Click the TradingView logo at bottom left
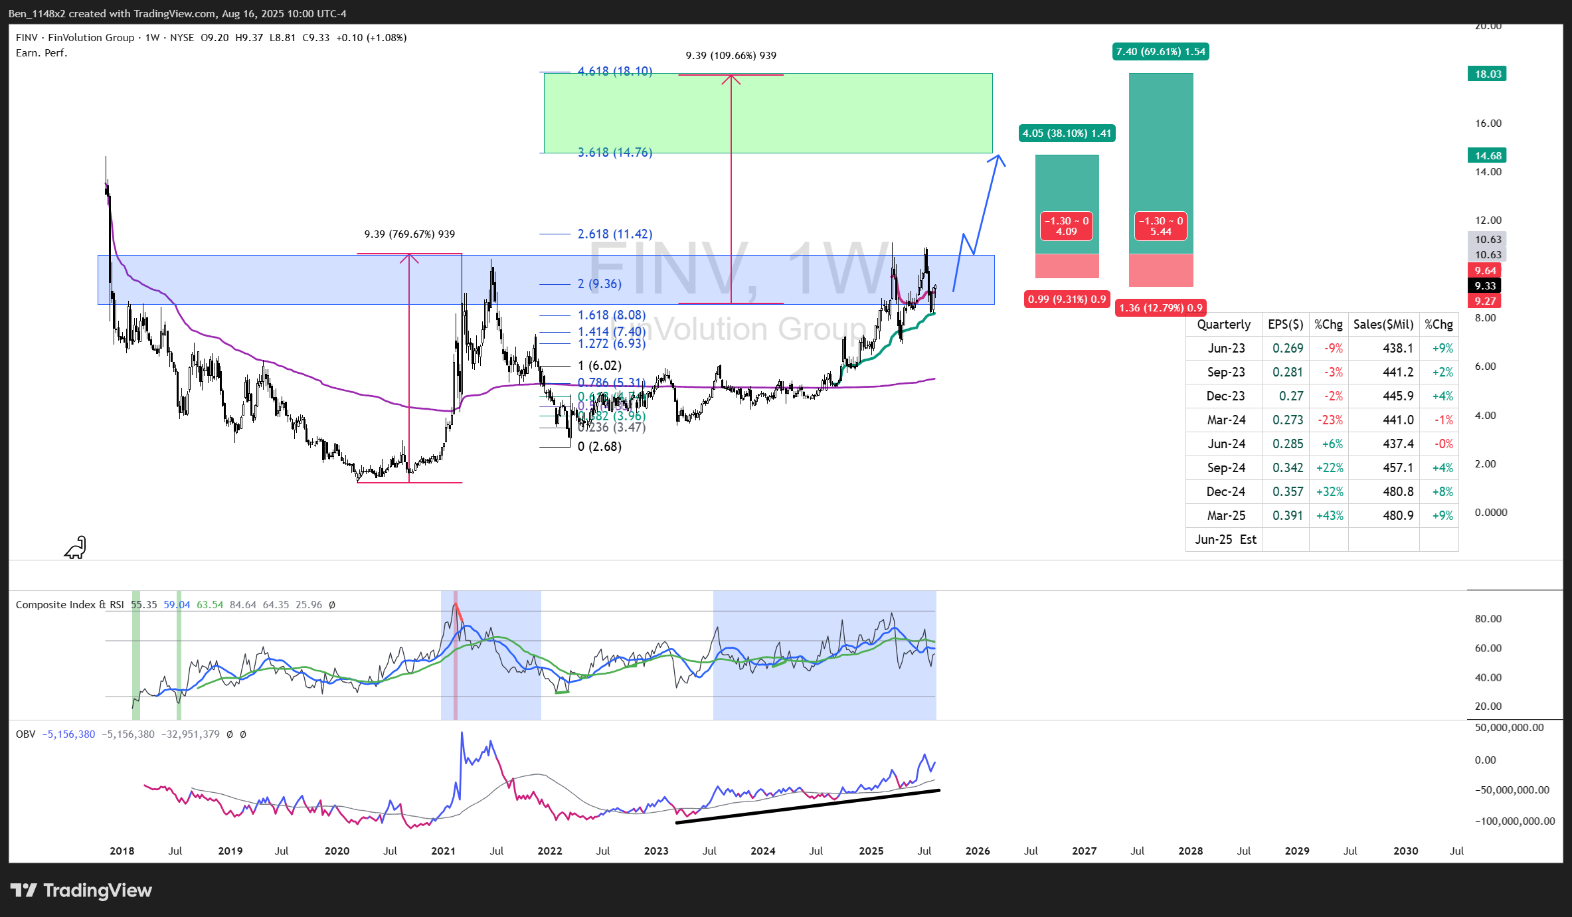1572x917 pixels. (81, 890)
